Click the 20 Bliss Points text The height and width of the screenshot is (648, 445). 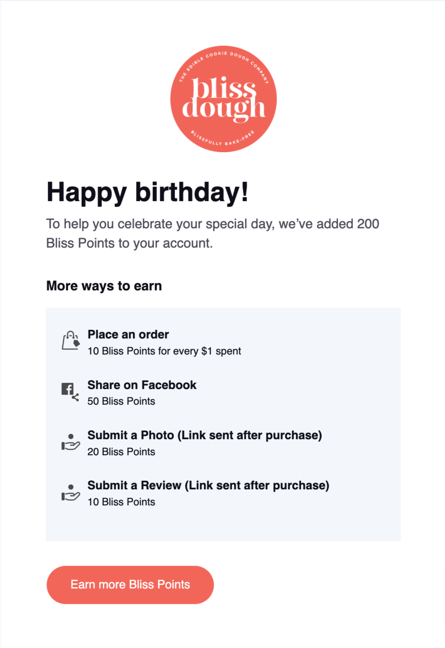pos(121,451)
